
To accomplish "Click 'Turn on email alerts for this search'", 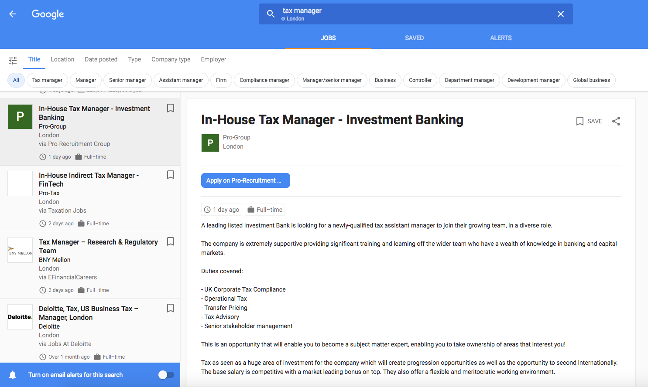I will [x=75, y=375].
